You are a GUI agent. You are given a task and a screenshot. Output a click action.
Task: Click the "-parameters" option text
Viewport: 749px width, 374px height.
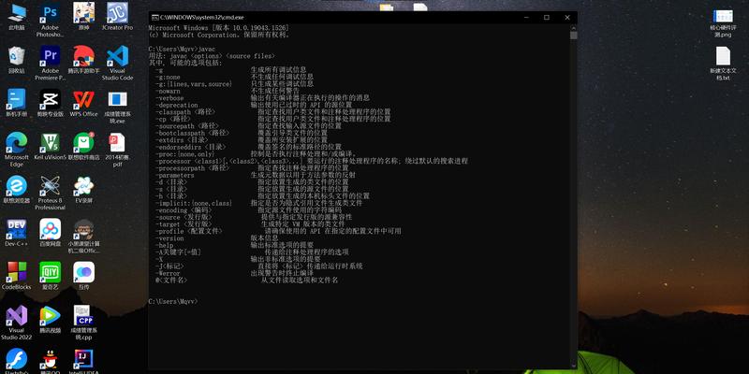point(174,175)
